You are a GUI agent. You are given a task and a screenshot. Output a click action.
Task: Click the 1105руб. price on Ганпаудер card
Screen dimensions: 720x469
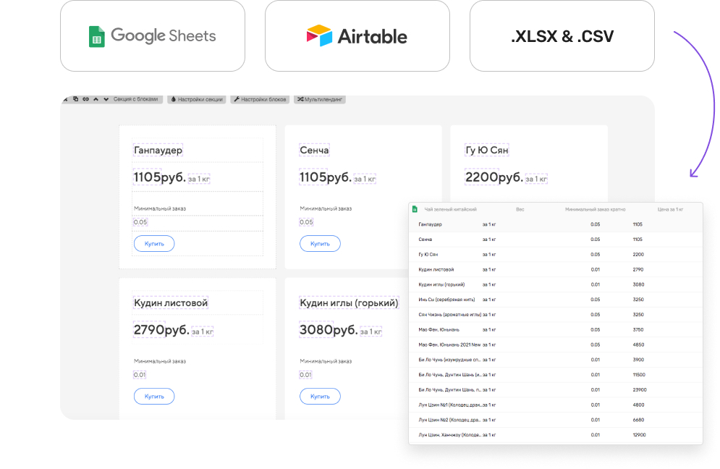pos(159,177)
